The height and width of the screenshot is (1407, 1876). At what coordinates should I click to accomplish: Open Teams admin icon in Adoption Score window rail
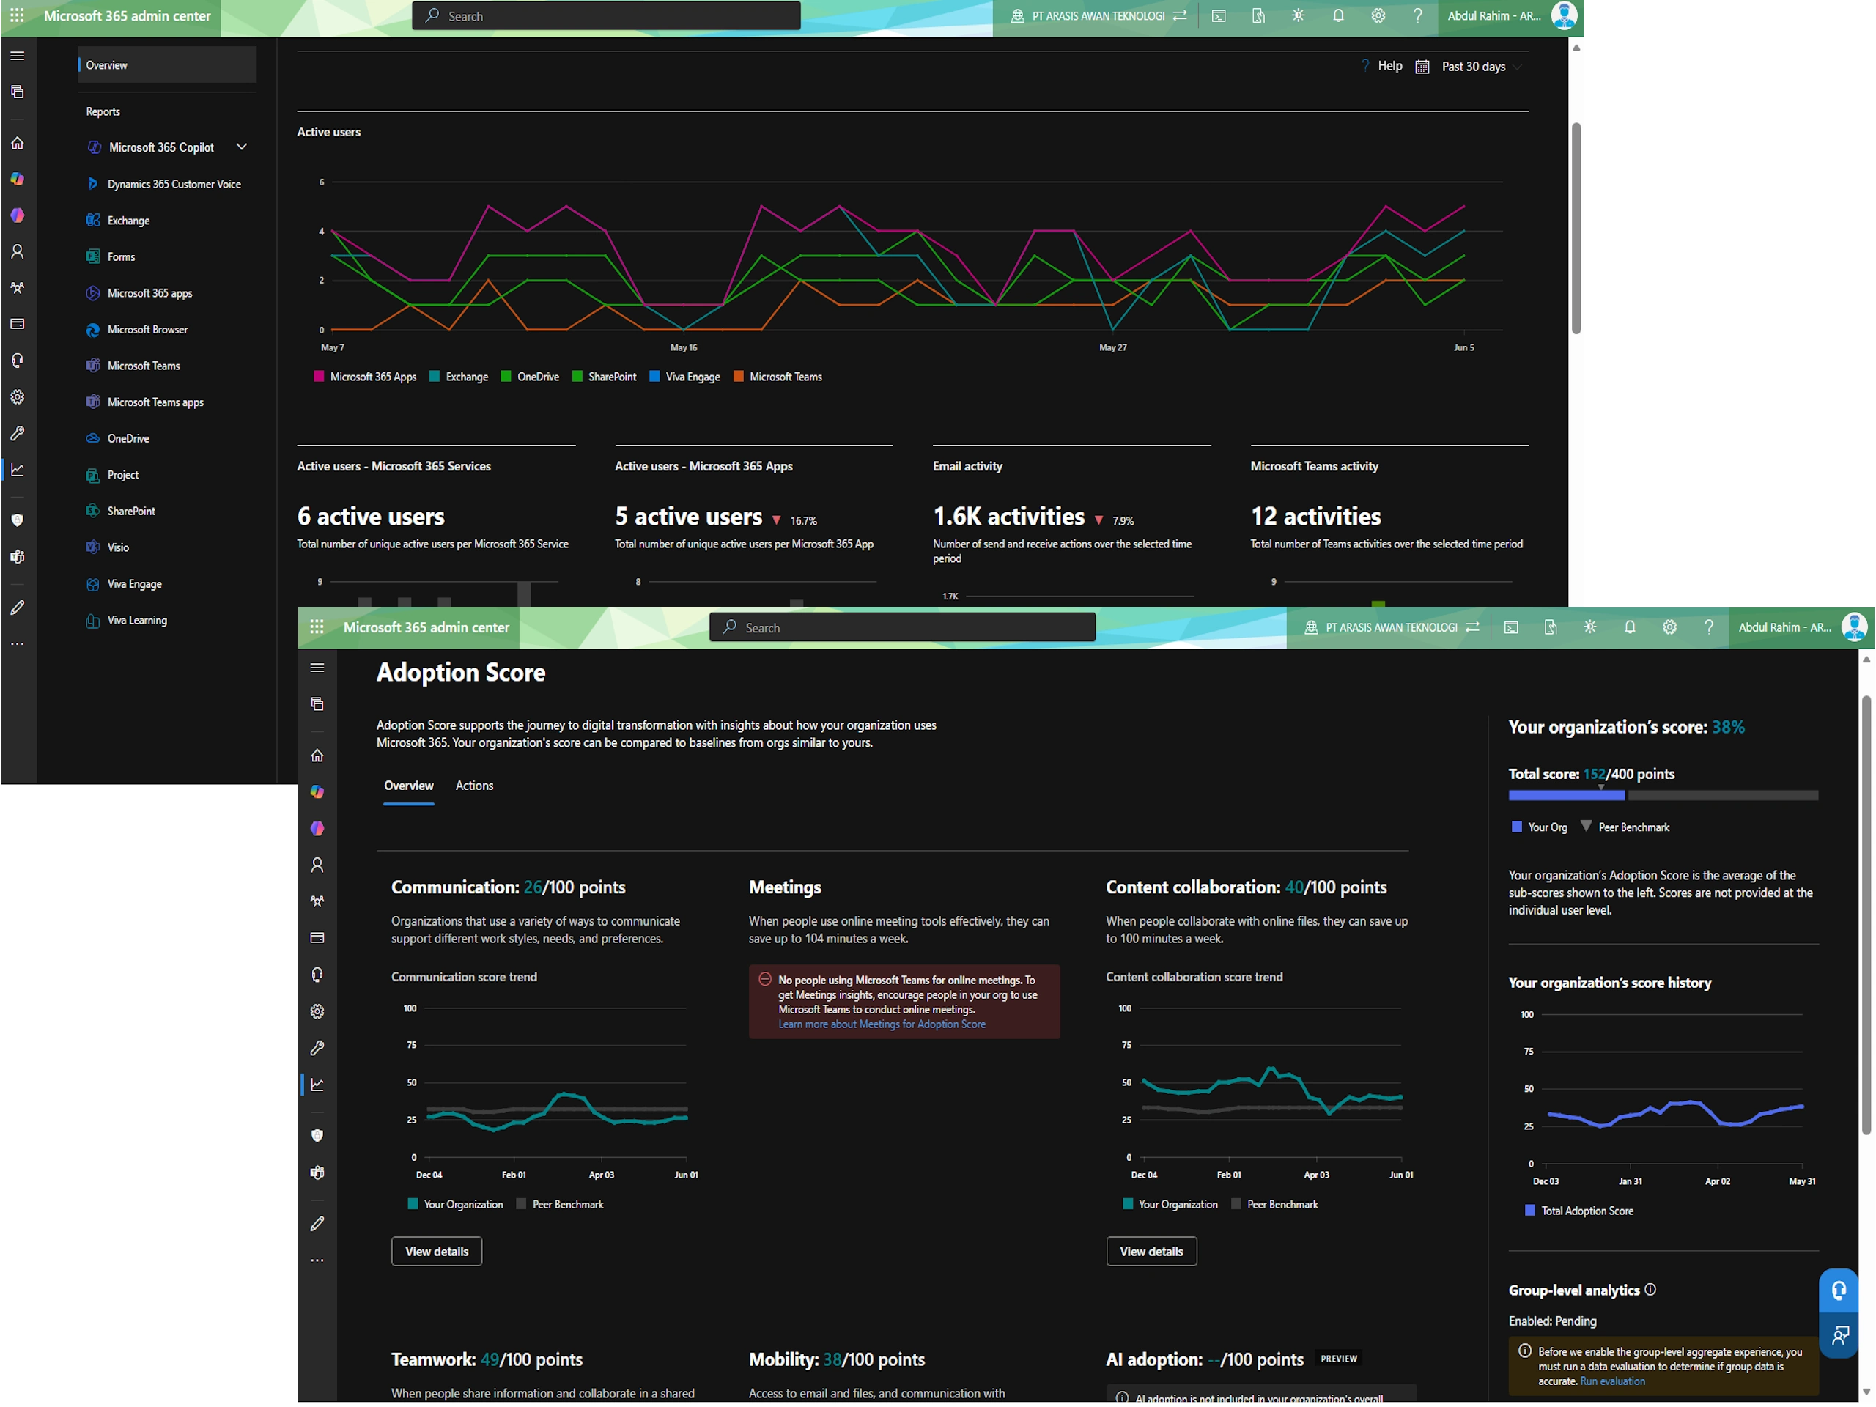tap(317, 1173)
